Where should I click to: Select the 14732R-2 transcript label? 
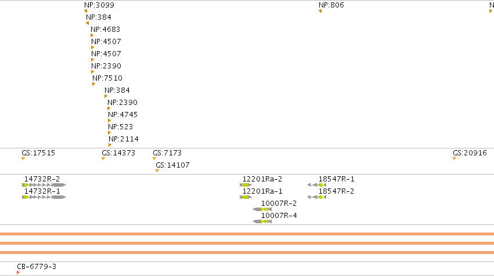(x=42, y=179)
